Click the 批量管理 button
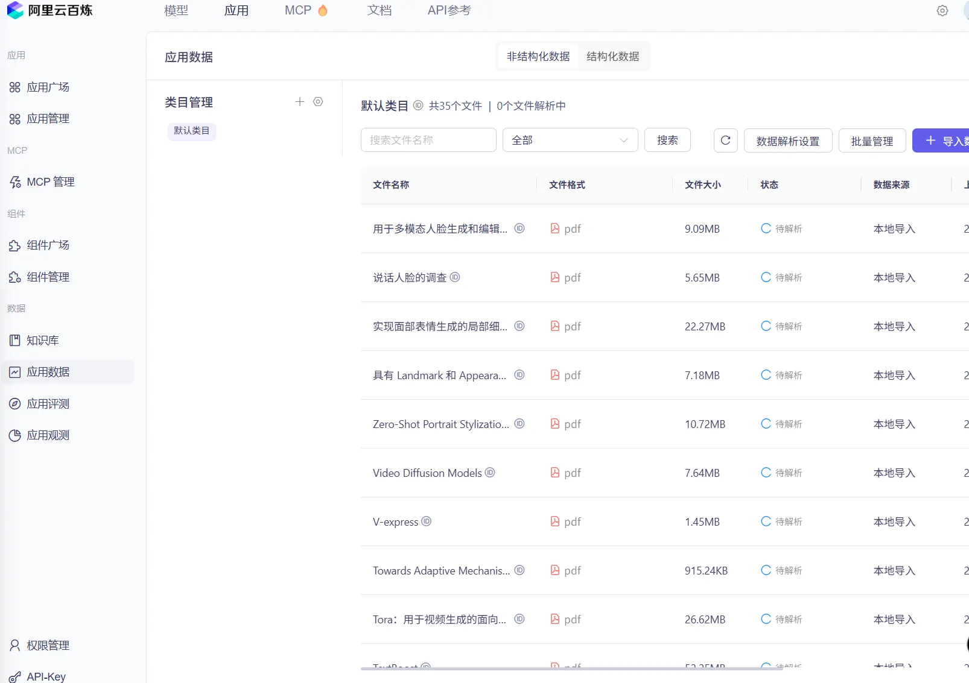The image size is (969, 683). (872, 140)
